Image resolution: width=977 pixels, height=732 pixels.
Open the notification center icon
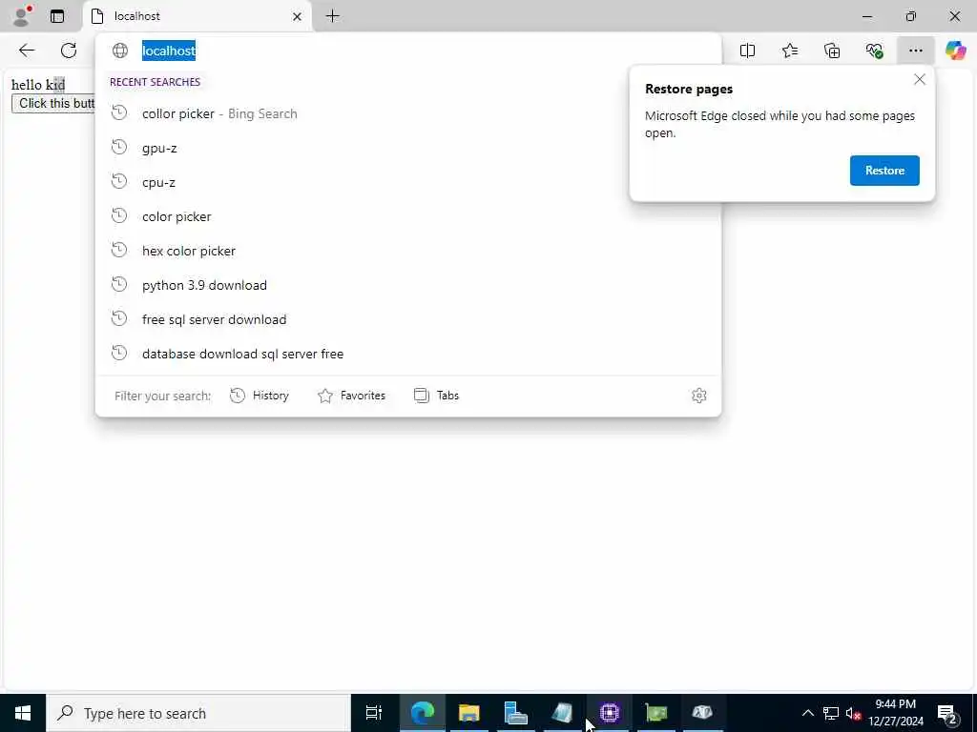click(x=947, y=713)
